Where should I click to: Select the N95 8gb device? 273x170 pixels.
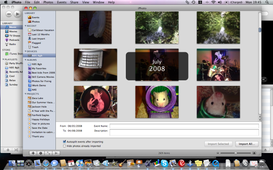[x=39, y=56]
